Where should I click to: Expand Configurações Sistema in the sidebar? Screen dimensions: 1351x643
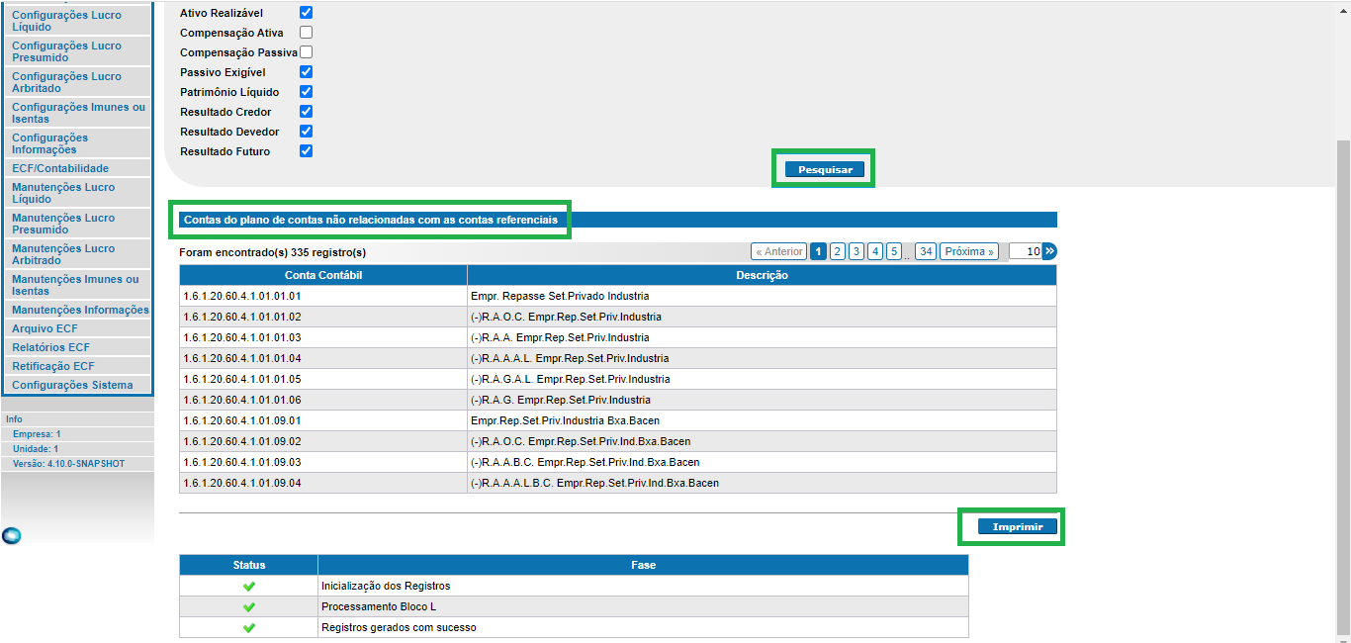[x=72, y=385]
